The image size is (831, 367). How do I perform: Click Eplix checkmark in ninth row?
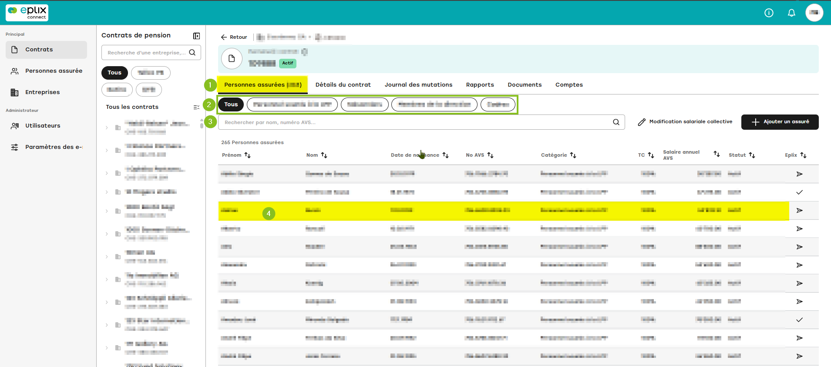[799, 320]
